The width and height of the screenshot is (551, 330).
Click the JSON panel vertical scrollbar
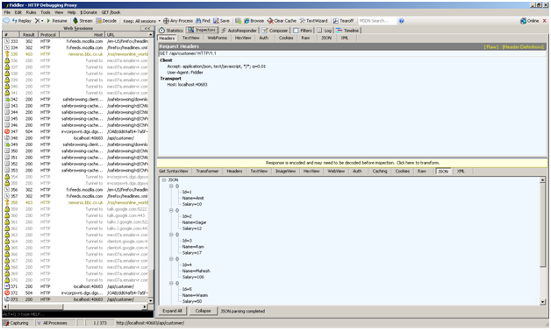[x=543, y=241]
